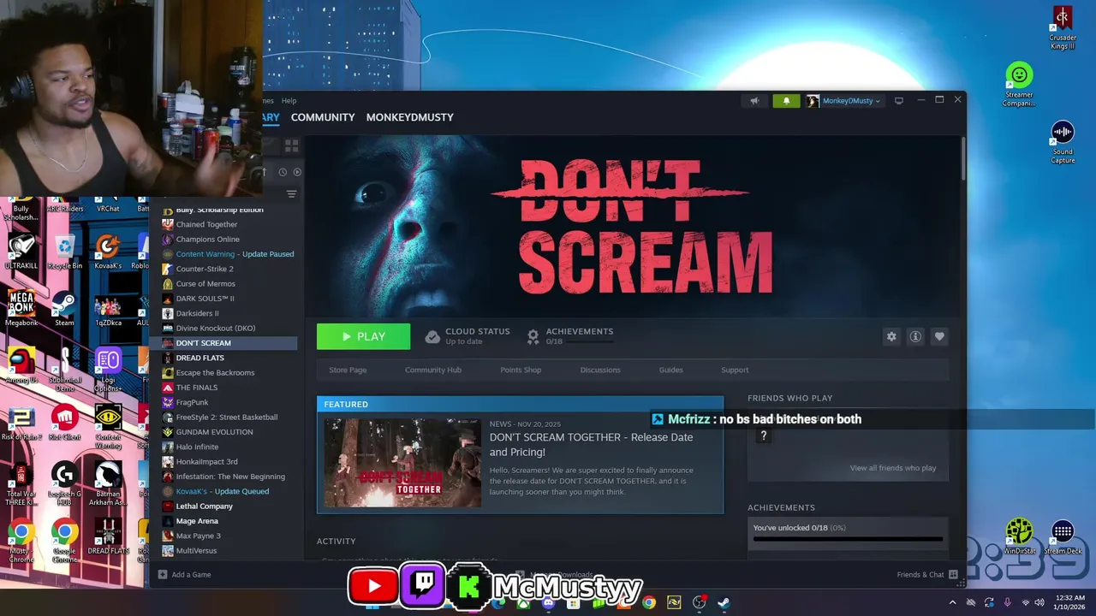
Task: Open volume speaker icon in system tray
Action: coord(1039,602)
